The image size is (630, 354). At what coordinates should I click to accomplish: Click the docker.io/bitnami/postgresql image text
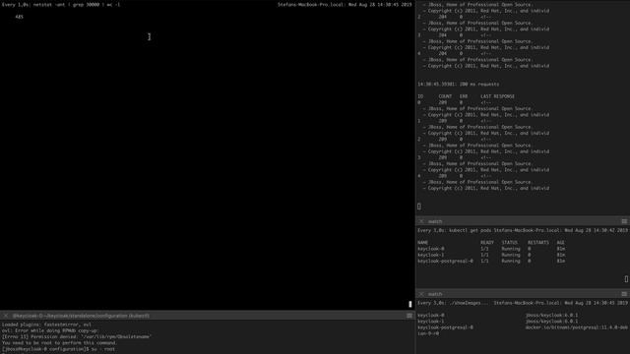point(577,327)
